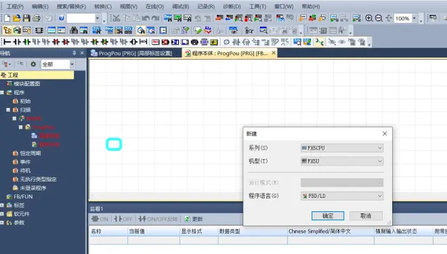The height and width of the screenshot is (254, 447).
Task: Select 模块配置图 in navigation tree
Action: pyautogui.click(x=27, y=83)
